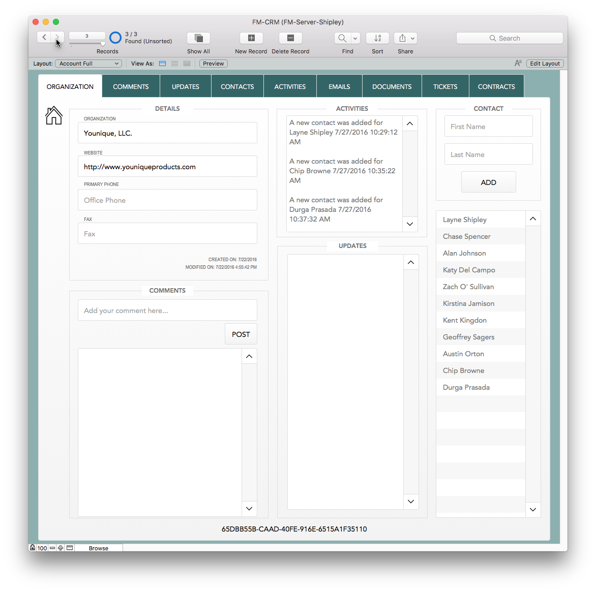This screenshot has height=592, width=596.
Task: Switch to the TICKETS tab
Action: coord(445,86)
